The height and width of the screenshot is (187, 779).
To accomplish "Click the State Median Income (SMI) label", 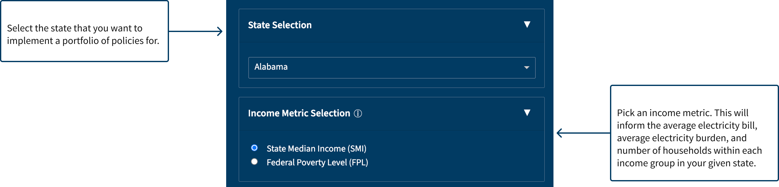I will click(x=316, y=148).
